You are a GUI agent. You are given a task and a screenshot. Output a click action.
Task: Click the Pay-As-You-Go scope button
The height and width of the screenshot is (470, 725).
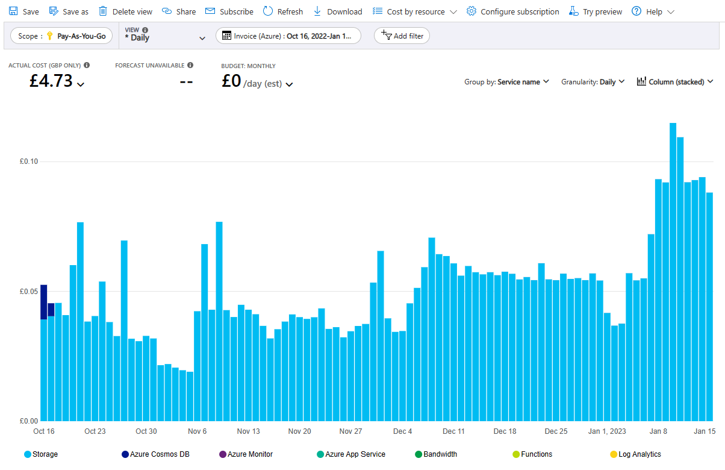(61, 36)
